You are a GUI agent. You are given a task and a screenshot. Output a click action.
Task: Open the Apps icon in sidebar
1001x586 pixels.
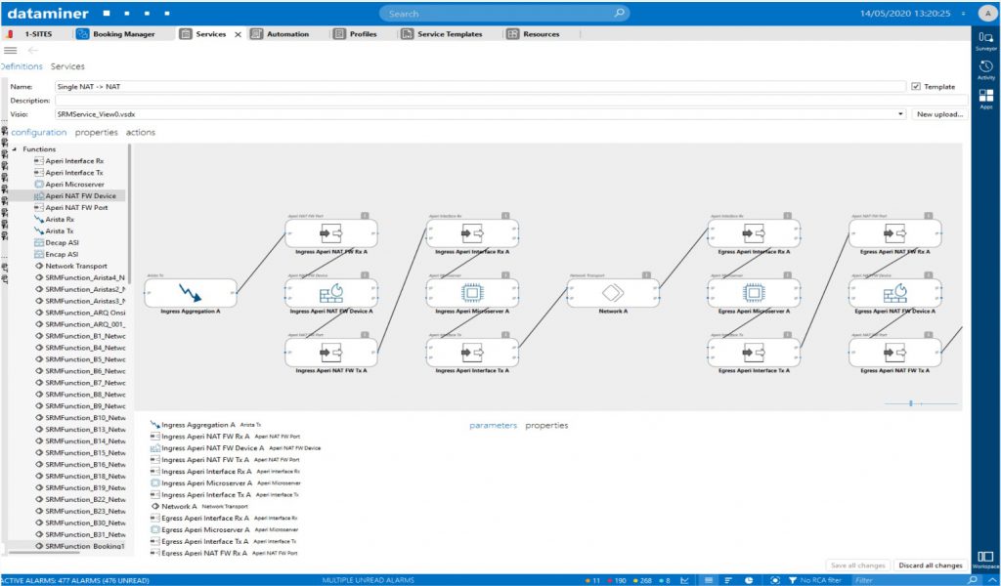tap(985, 99)
